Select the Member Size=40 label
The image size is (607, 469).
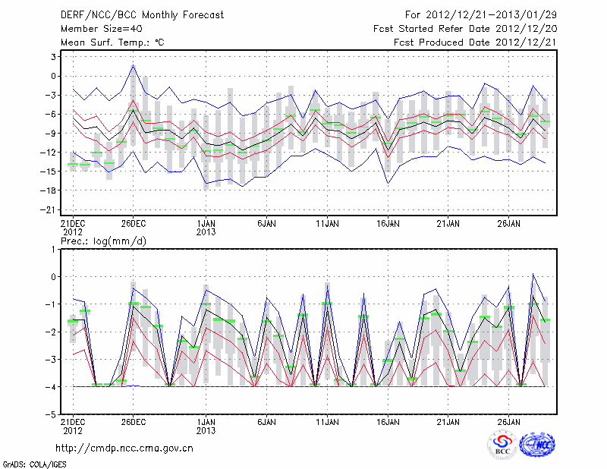click(x=96, y=30)
